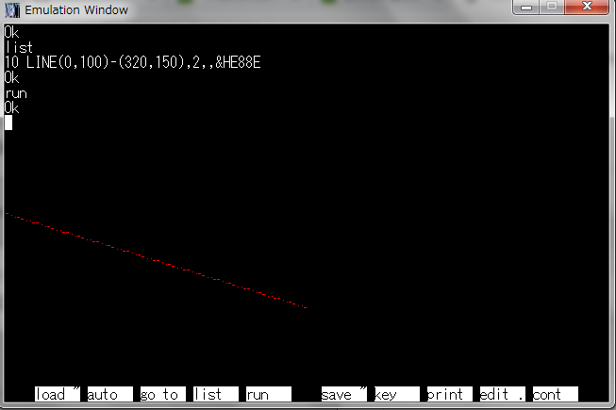
Task: Select the "go to" function key label
Action: point(161,394)
